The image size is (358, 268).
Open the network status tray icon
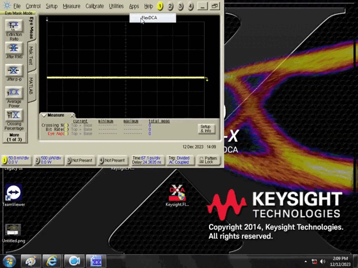[x=314, y=261]
